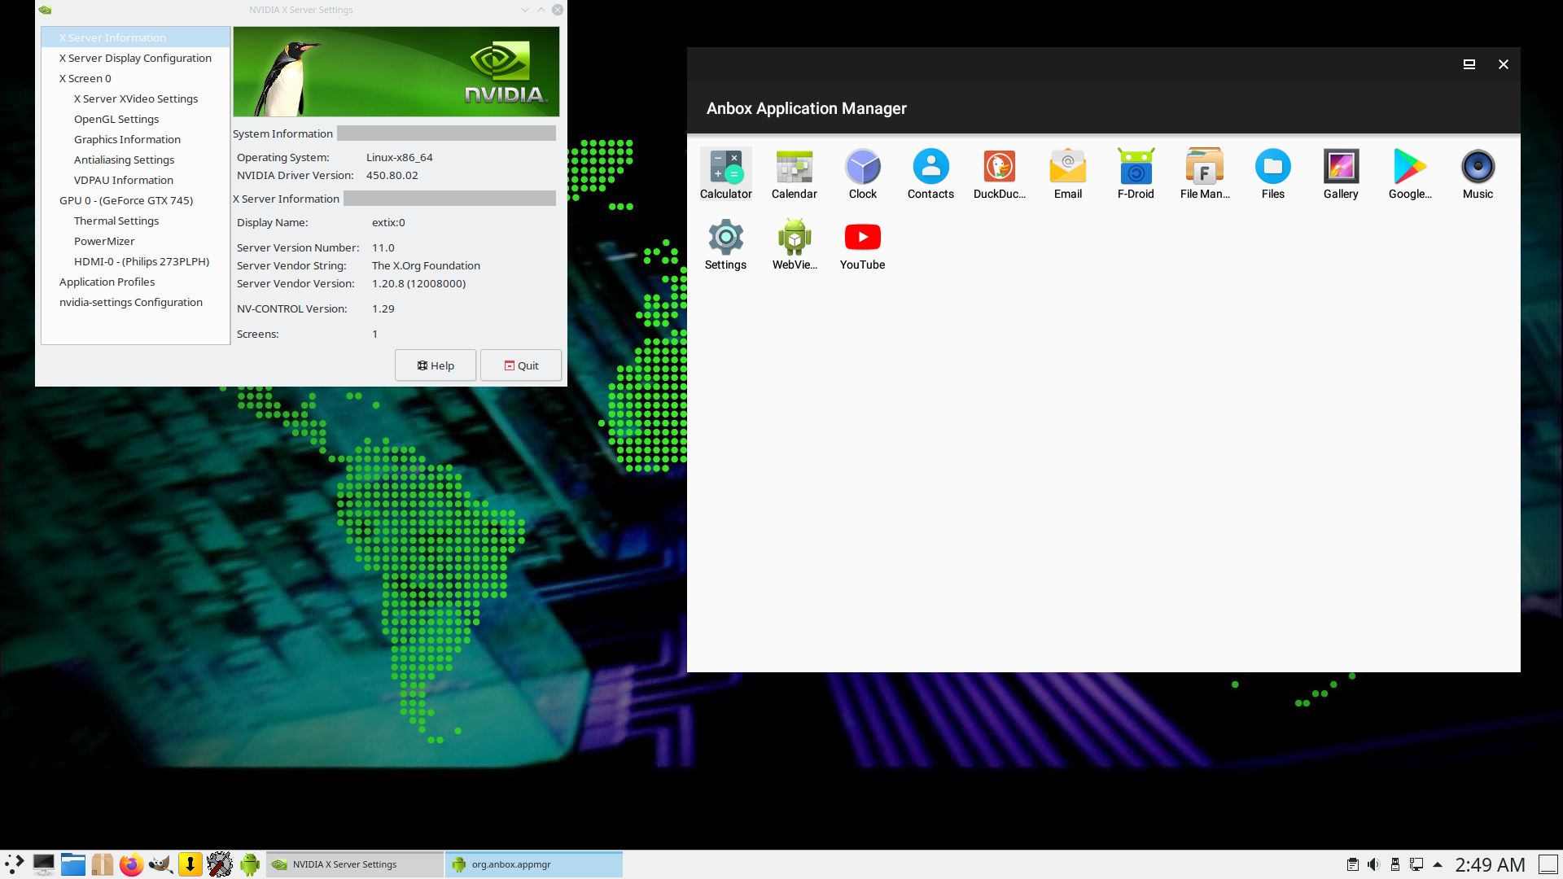Open the File Manager app icon
Screen dimensions: 1563x879
(x=1204, y=174)
